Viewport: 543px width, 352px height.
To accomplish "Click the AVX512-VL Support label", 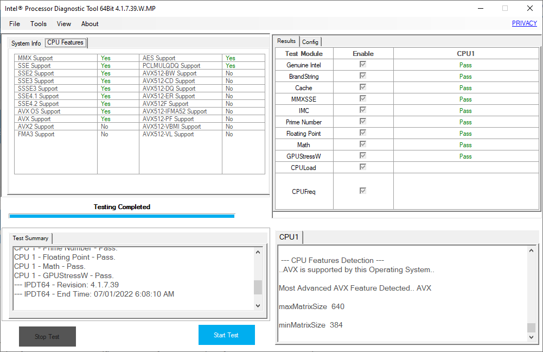I will (168, 134).
